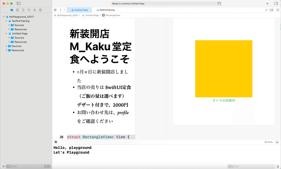
Task: Switch to the Untitled Page tab
Action: [x=79, y=10]
